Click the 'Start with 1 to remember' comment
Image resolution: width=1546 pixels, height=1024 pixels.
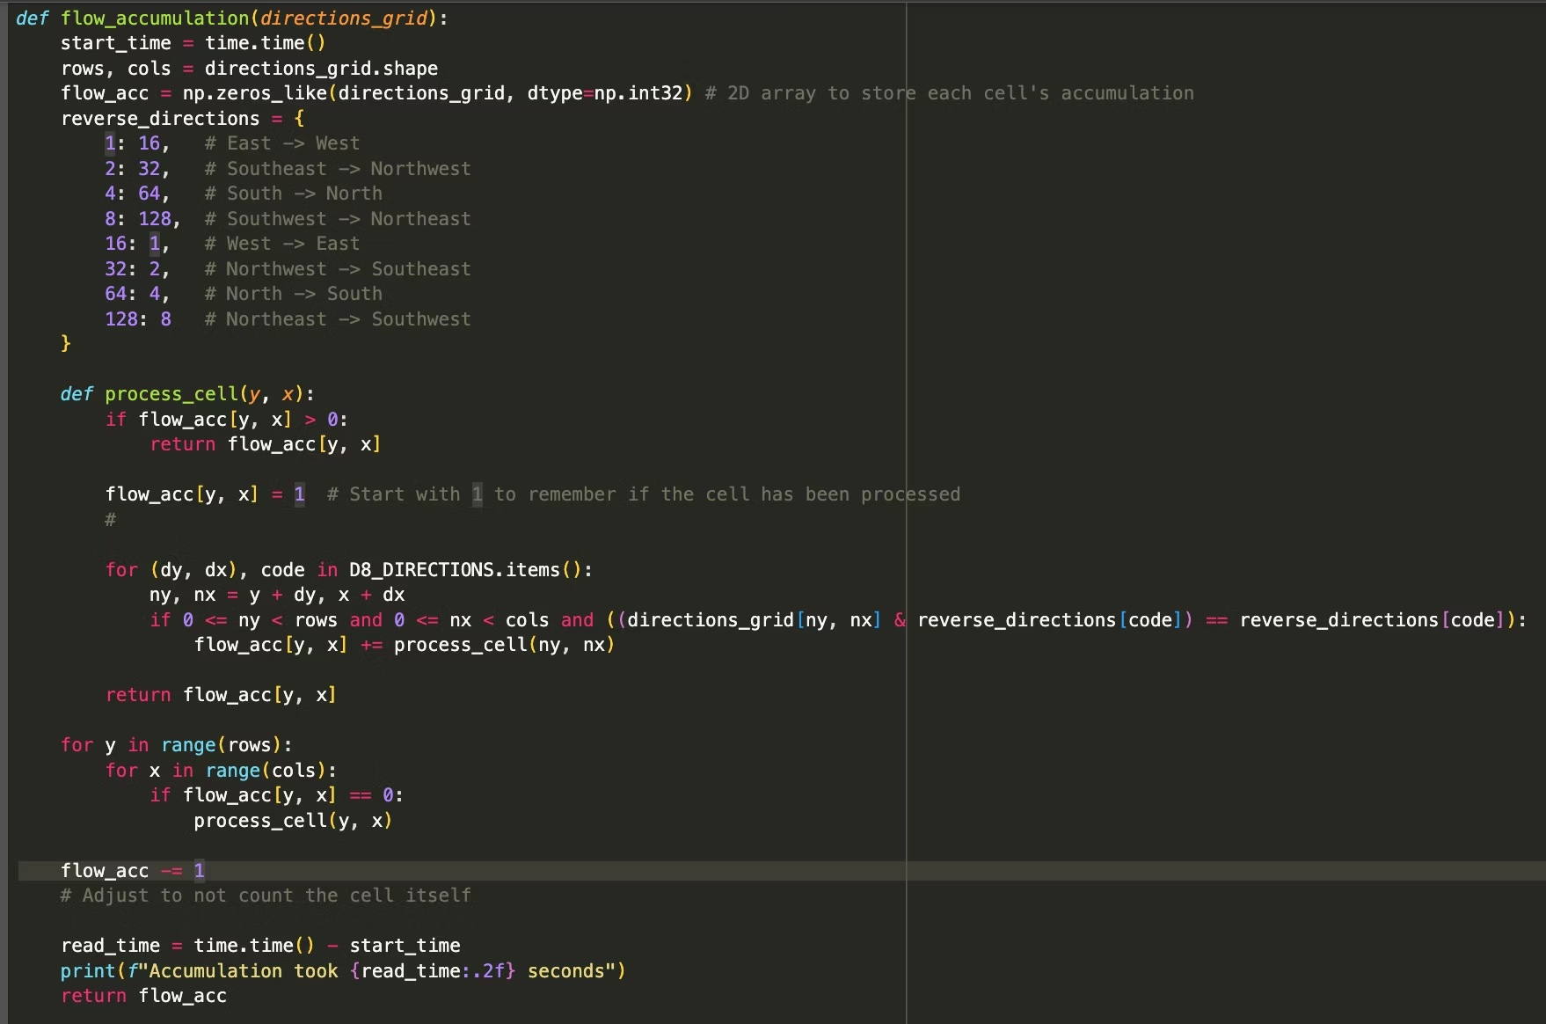pyautogui.click(x=642, y=494)
